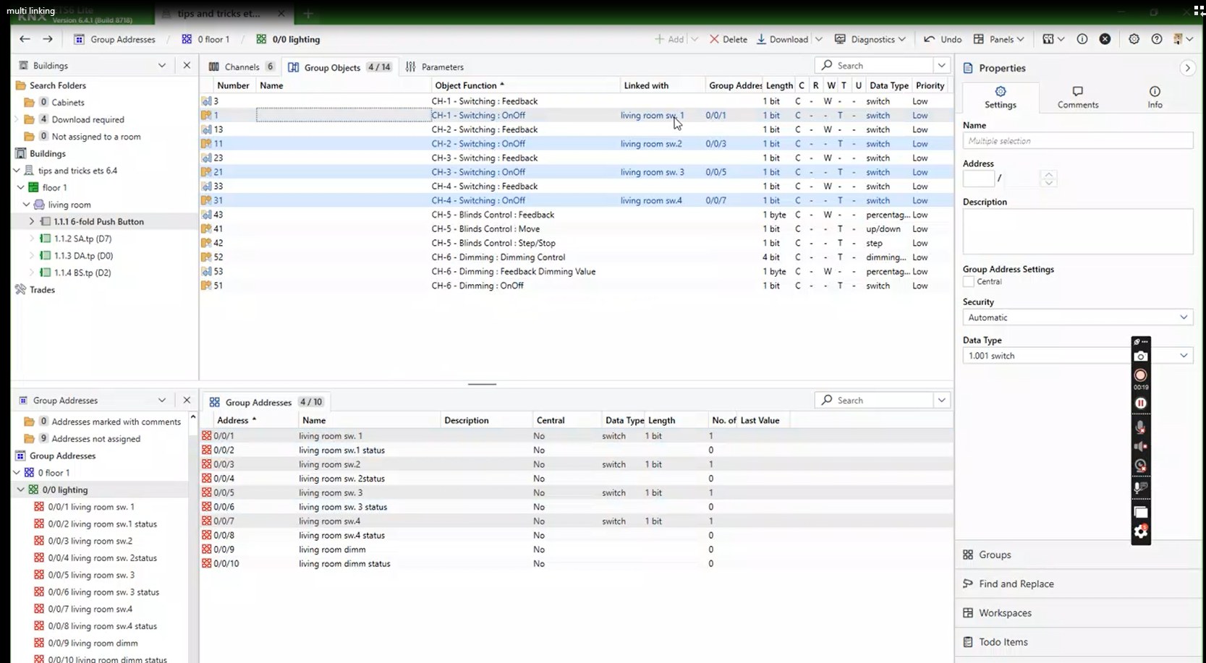
Task: Click the Delete button
Action: (x=728, y=39)
